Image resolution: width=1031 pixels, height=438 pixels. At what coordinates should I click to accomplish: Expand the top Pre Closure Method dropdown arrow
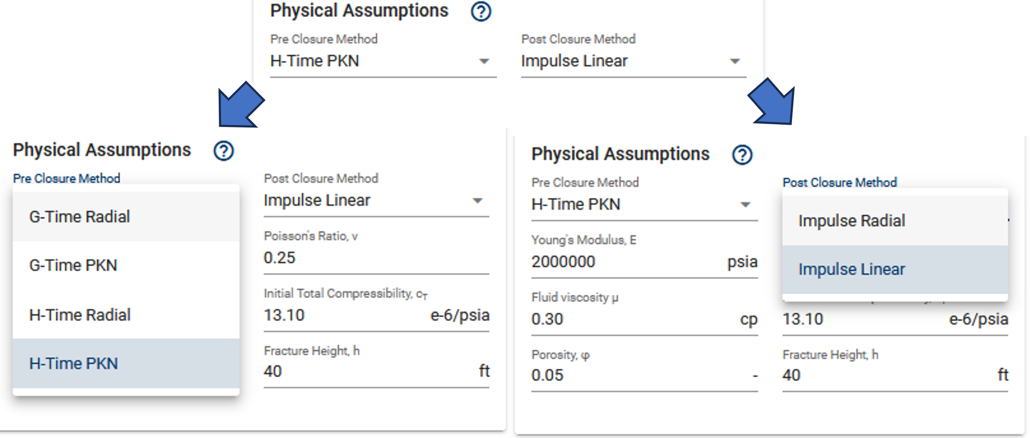pos(484,61)
